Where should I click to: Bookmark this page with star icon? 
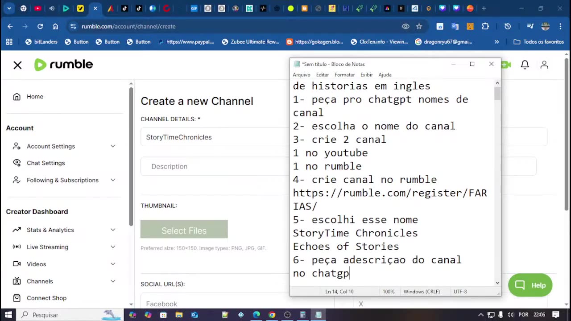click(x=419, y=26)
